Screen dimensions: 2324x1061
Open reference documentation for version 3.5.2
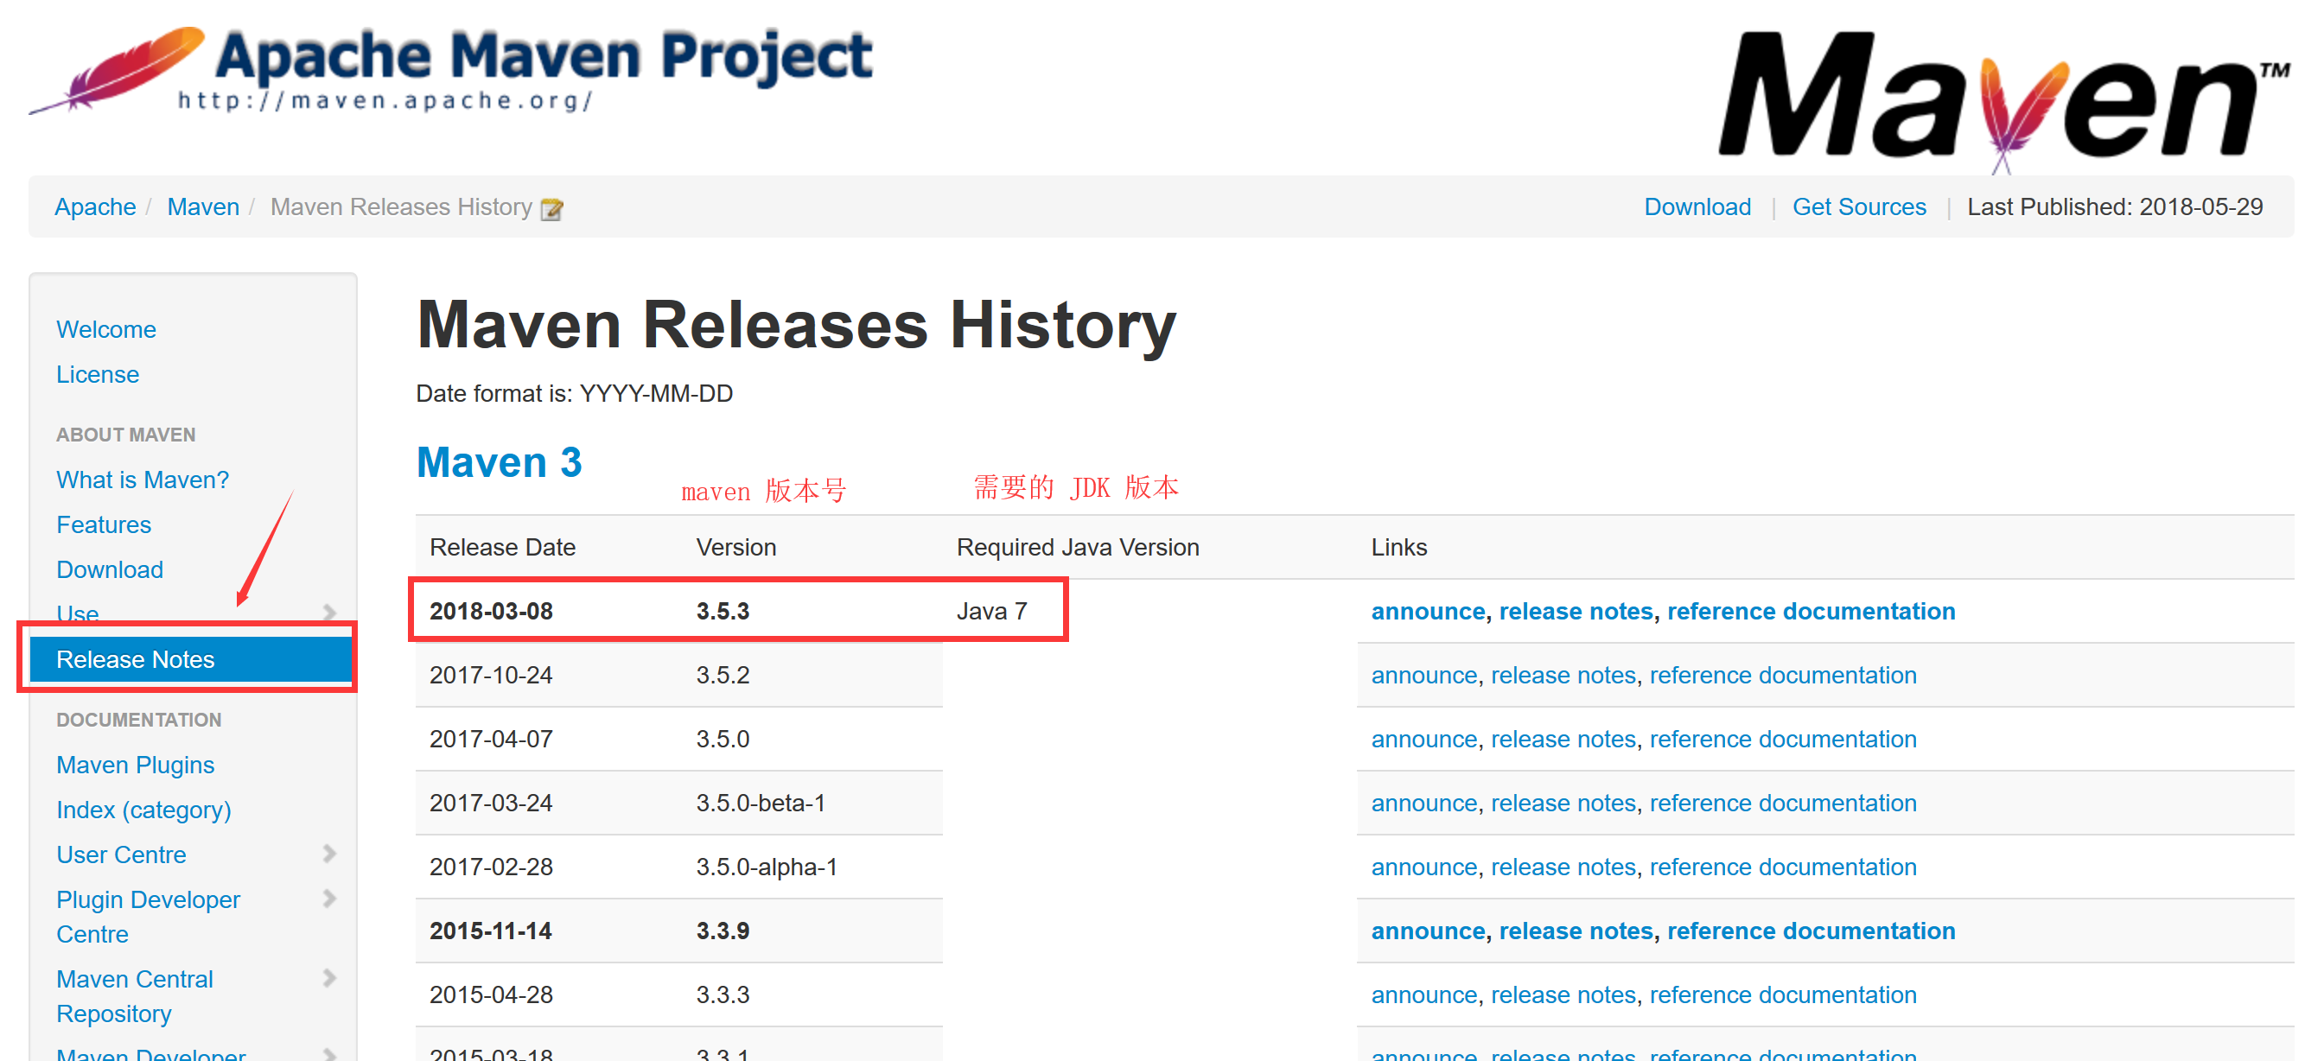[x=1783, y=675]
